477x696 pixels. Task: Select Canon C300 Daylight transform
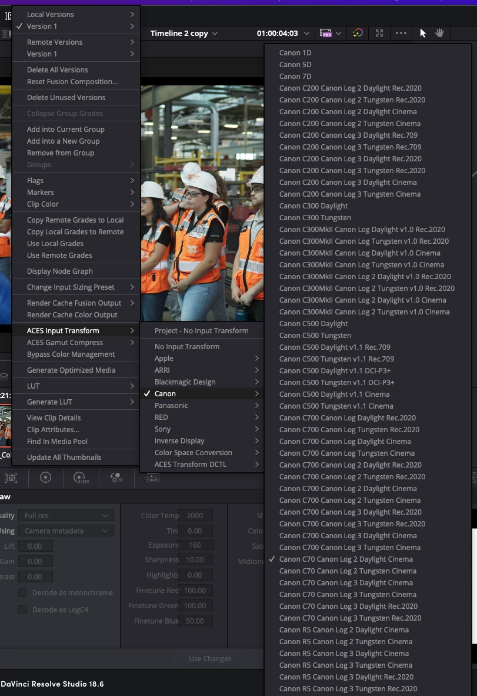click(368, 206)
